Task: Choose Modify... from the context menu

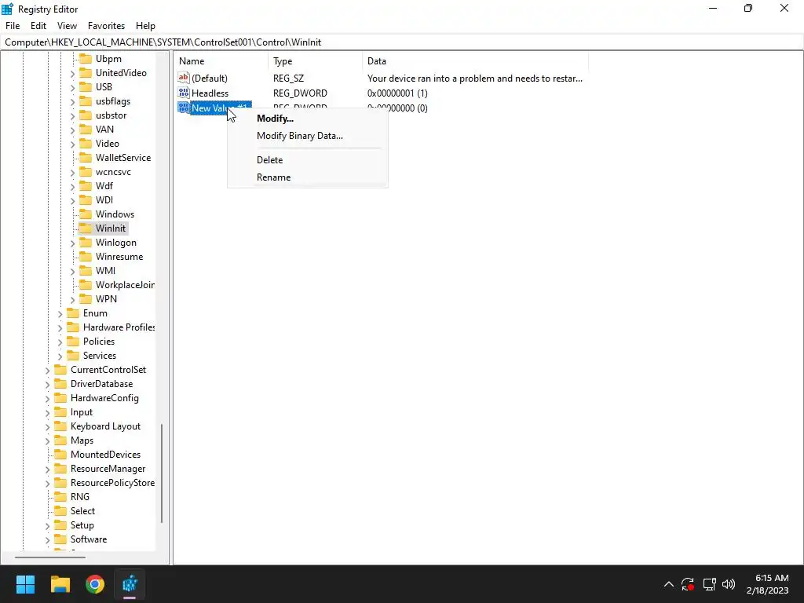Action: [x=308, y=119]
